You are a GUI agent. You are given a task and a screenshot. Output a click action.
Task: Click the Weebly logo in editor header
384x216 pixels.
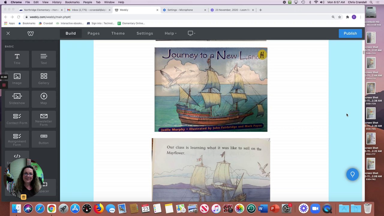(31, 33)
